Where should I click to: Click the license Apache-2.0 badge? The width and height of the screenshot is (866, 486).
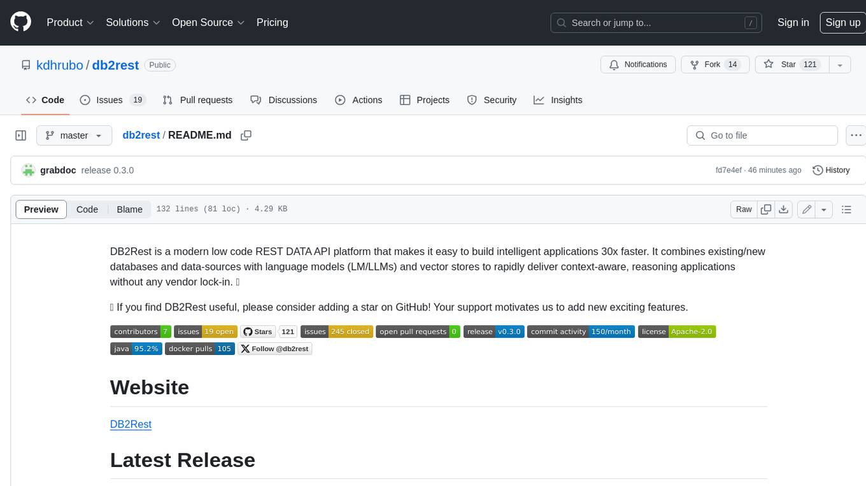pos(677,331)
